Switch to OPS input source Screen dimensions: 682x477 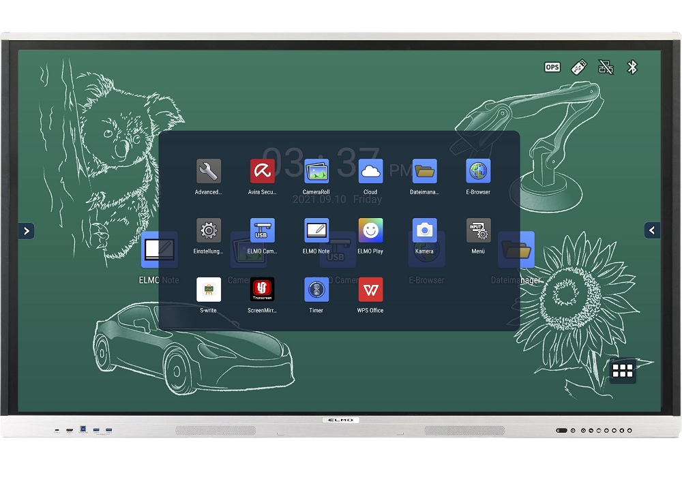(x=552, y=67)
